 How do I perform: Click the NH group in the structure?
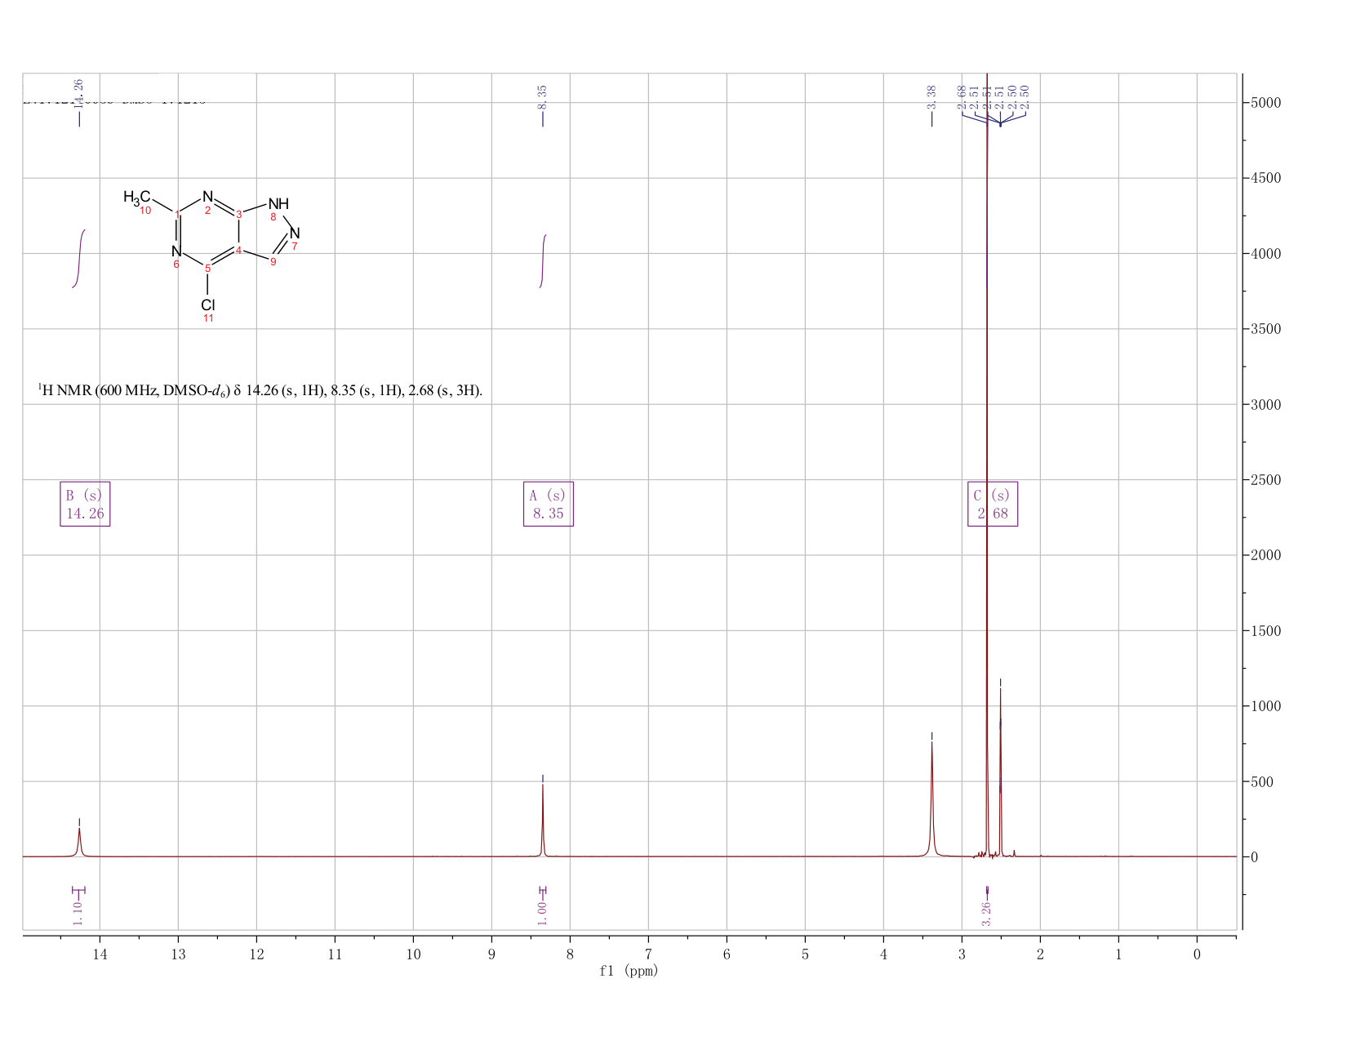point(278,203)
